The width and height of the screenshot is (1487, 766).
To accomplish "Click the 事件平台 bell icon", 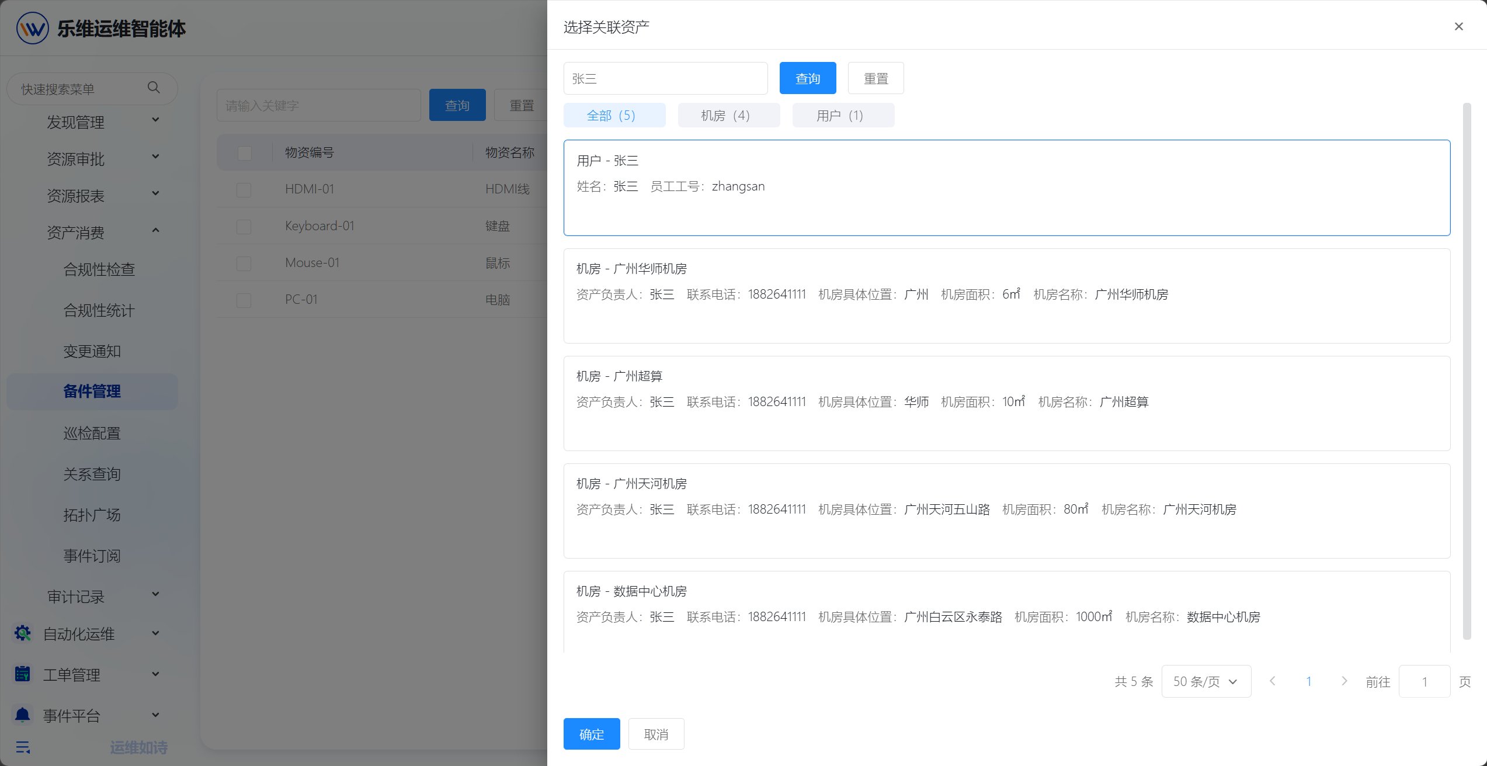I will click(23, 715).
